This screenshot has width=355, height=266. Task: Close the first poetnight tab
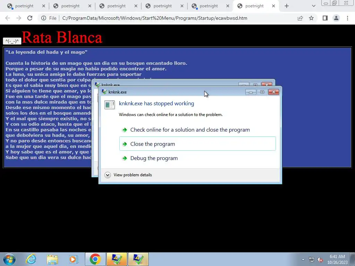click(44, 6)
